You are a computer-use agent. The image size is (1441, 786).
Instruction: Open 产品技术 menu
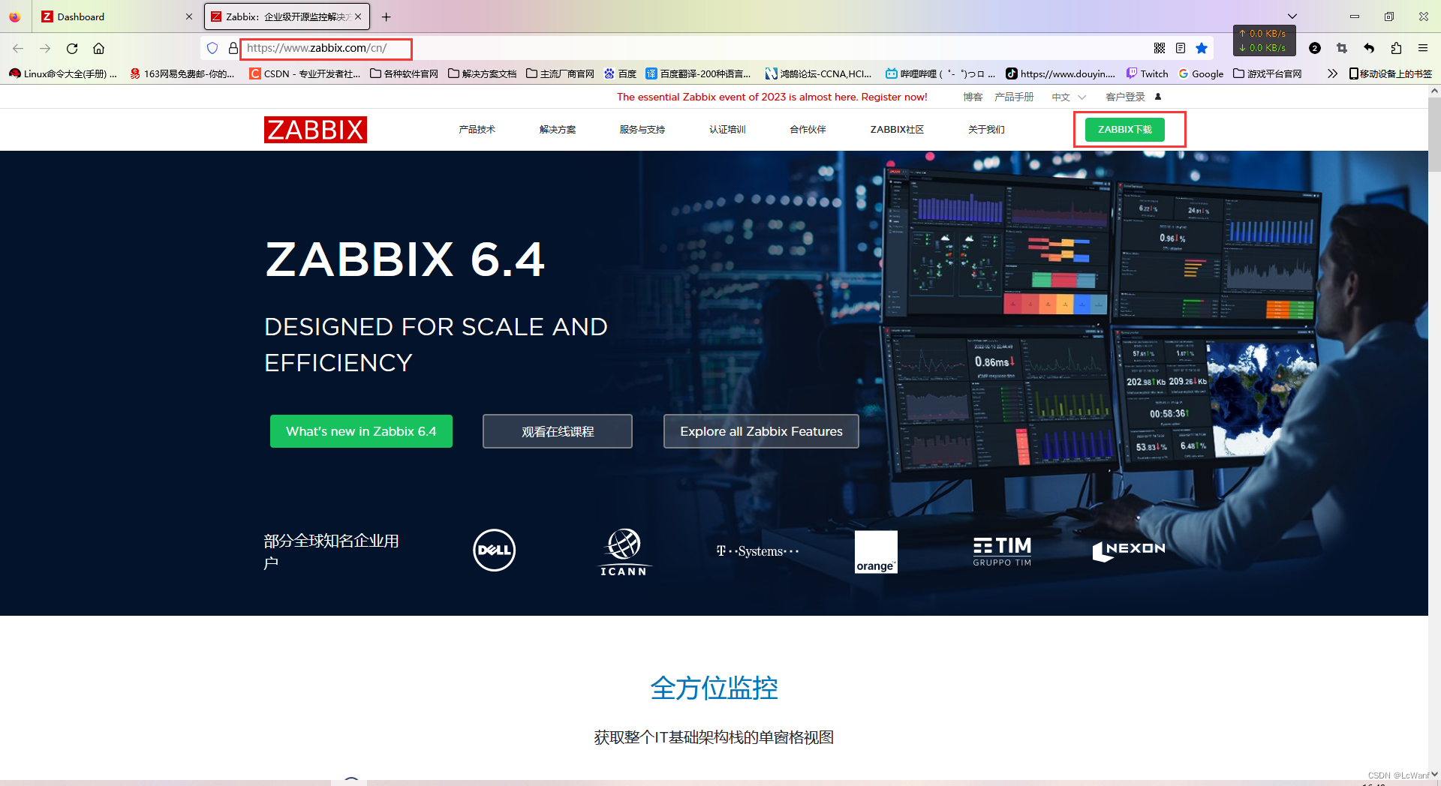click(477, 130)
